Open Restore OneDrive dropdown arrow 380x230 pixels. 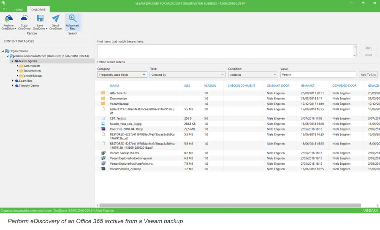click(15, 29)
